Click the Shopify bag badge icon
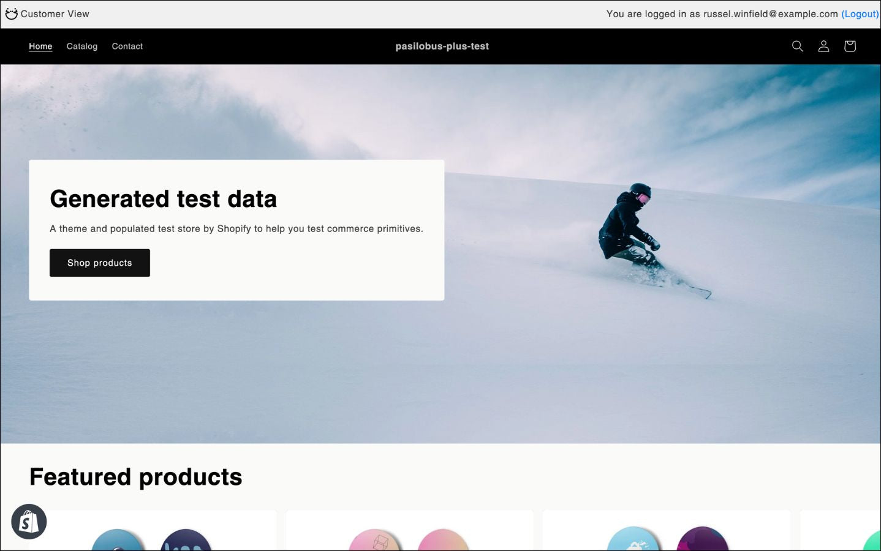The image size is (881, 551). (x=29, y=522)
